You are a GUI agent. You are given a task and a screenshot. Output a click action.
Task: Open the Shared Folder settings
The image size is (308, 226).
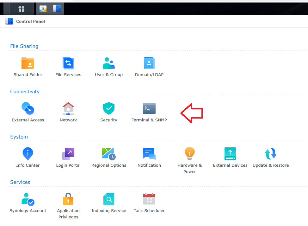(x=28, y=63)
